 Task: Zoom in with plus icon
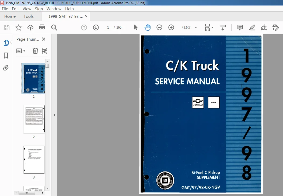(x=171, y=27)
